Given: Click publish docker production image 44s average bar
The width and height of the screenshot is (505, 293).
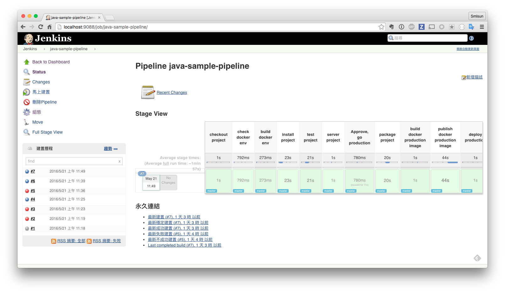Looking at the screenshot, I should 445,162.
